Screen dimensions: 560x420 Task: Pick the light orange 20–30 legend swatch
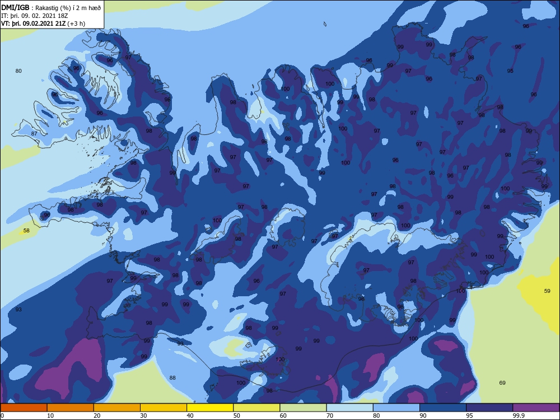(x=117, y=408)
